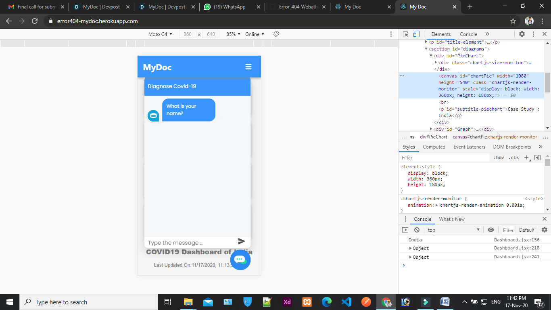Open DevTools settings gear
551x310 pixels.
(522, 34)
